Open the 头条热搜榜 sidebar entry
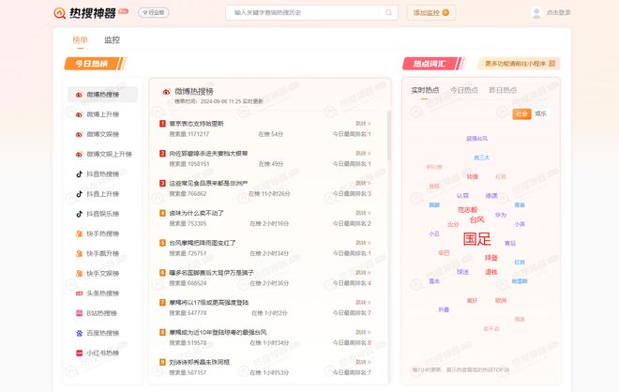The image size is (619, 392). click(x=102, y=294)
